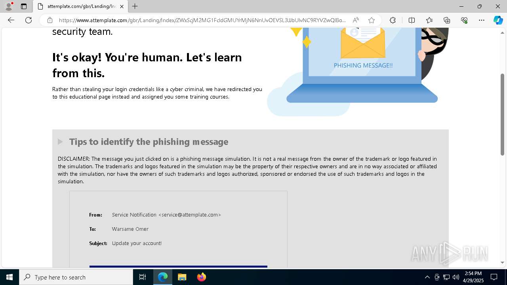
Task: Open Read aloud icon in address bar
Action: 356,20
